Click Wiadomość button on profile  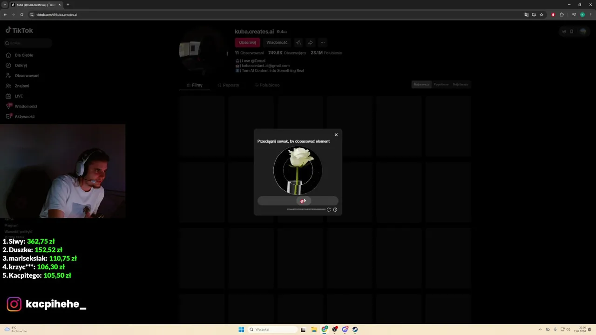[x=277, y=42]
